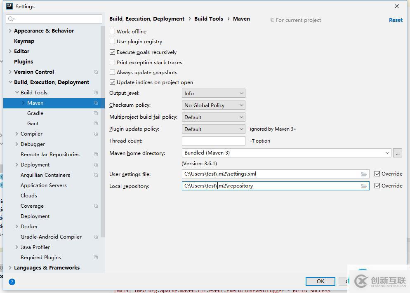The height and width of the screenshot is (293, 410).
Task: Click the Reset link
Action: 396,20
